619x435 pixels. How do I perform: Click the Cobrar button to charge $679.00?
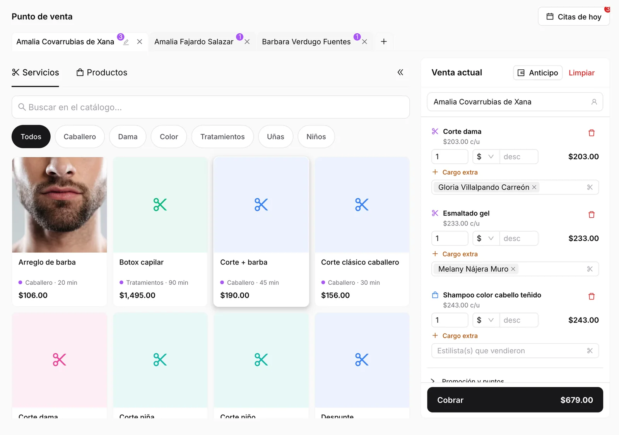click(515, 400)
